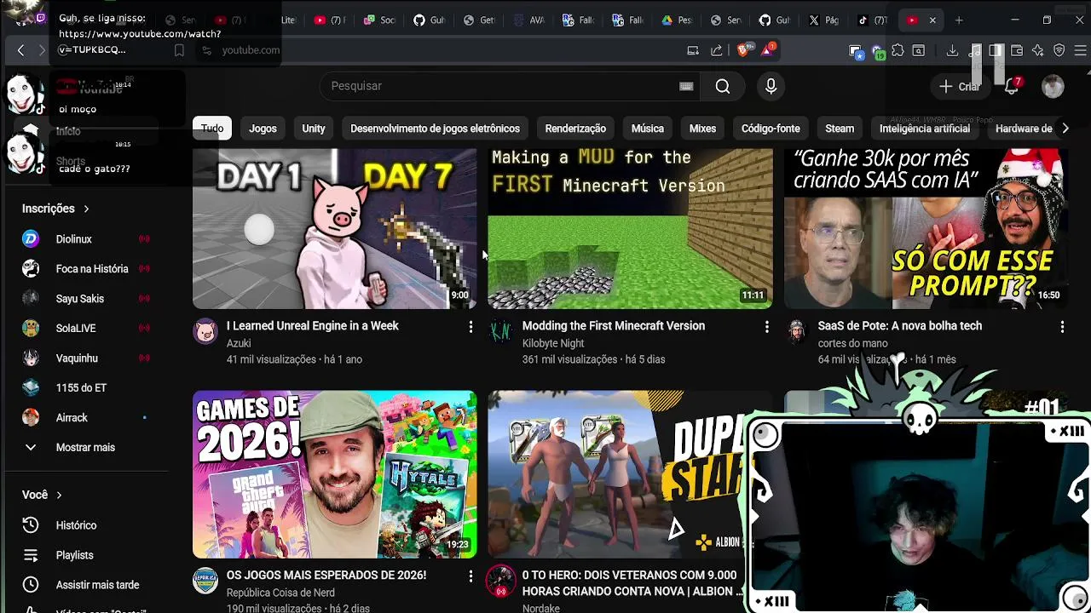Select the Jogos filter chip
This screenshot has width=1091, height=613.
263,129
